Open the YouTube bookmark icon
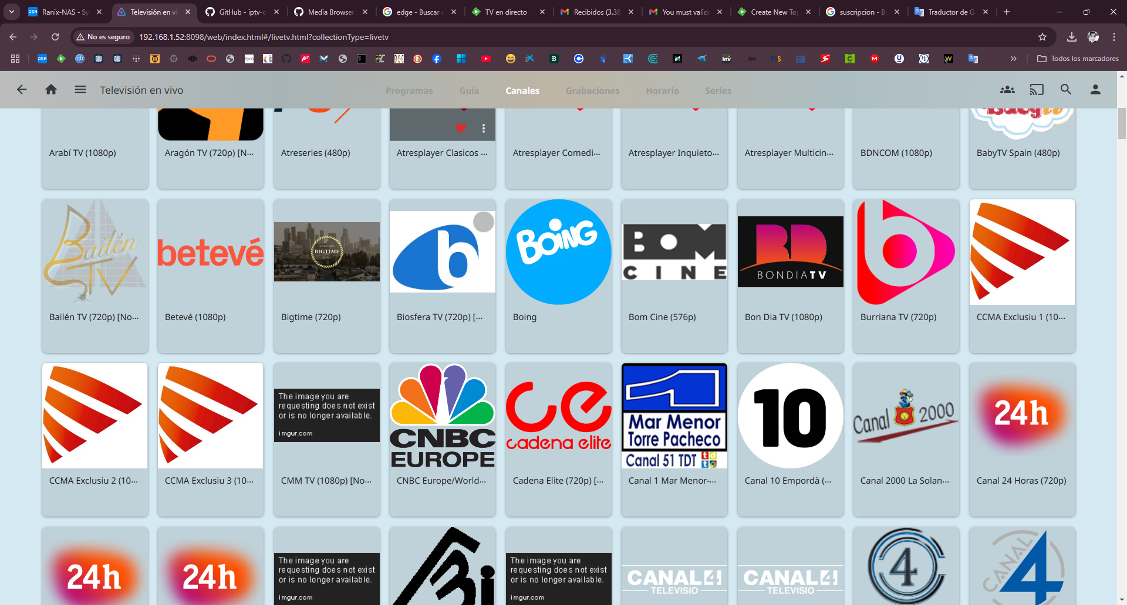Image resolution: width=1127 pixels, height=605 pixels. (486, 59)
